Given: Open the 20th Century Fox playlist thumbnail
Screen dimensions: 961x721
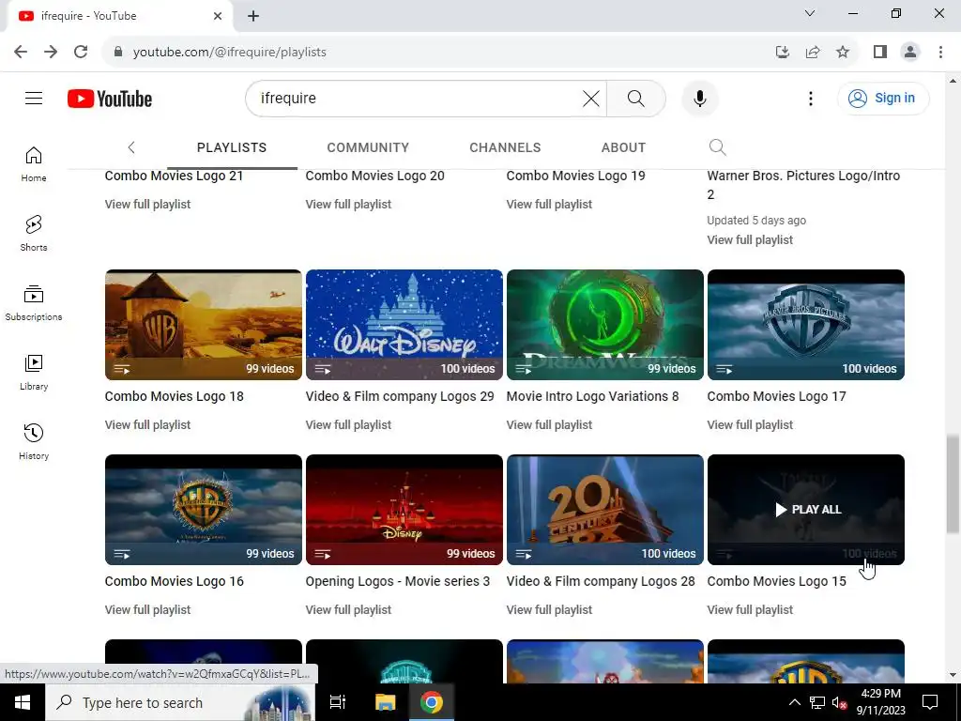Looking at the screenshot, I should pos(605,510).
